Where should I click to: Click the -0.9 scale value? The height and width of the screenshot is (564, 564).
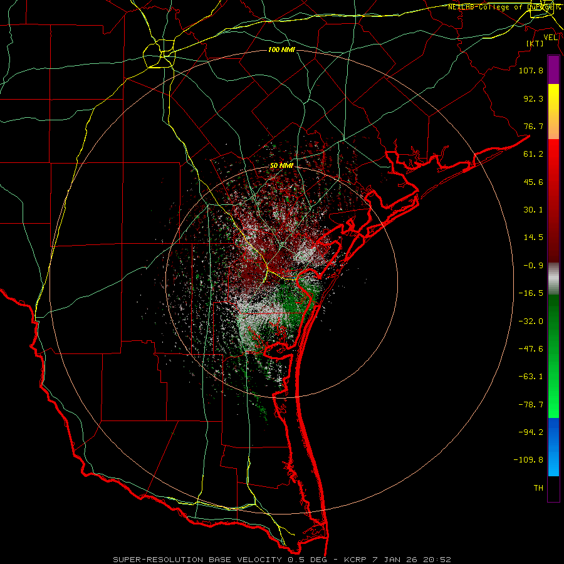pyautogui.click(x=533, y=266)
